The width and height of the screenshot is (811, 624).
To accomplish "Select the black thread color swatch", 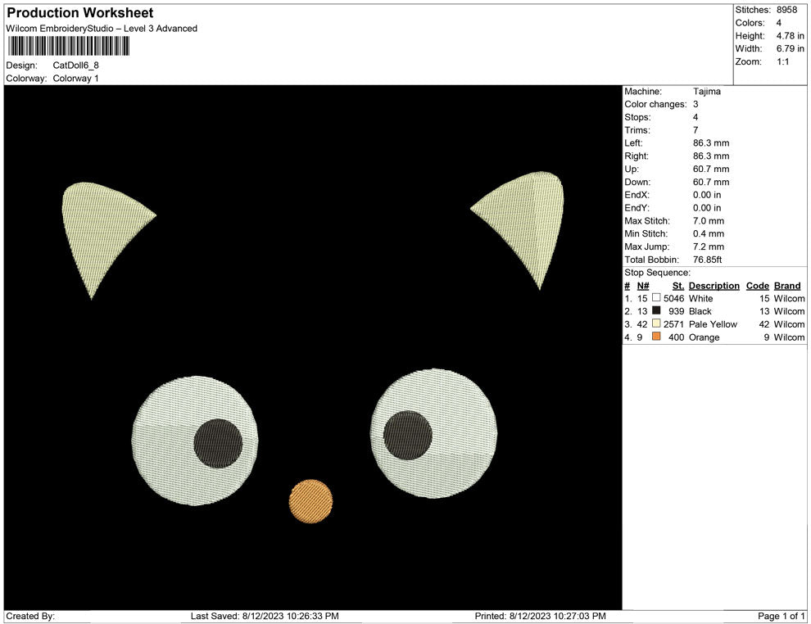I will coord(656,311).
